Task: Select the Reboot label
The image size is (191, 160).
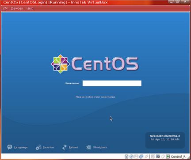Action: coord(73,147)
